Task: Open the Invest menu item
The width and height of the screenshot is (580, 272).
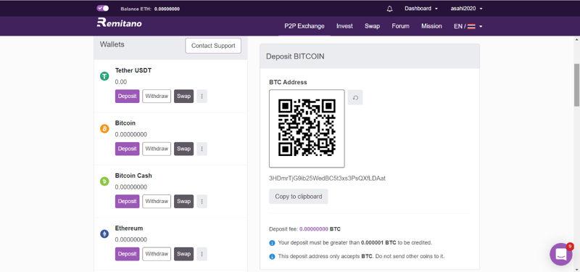Action: tap(344, 26)
